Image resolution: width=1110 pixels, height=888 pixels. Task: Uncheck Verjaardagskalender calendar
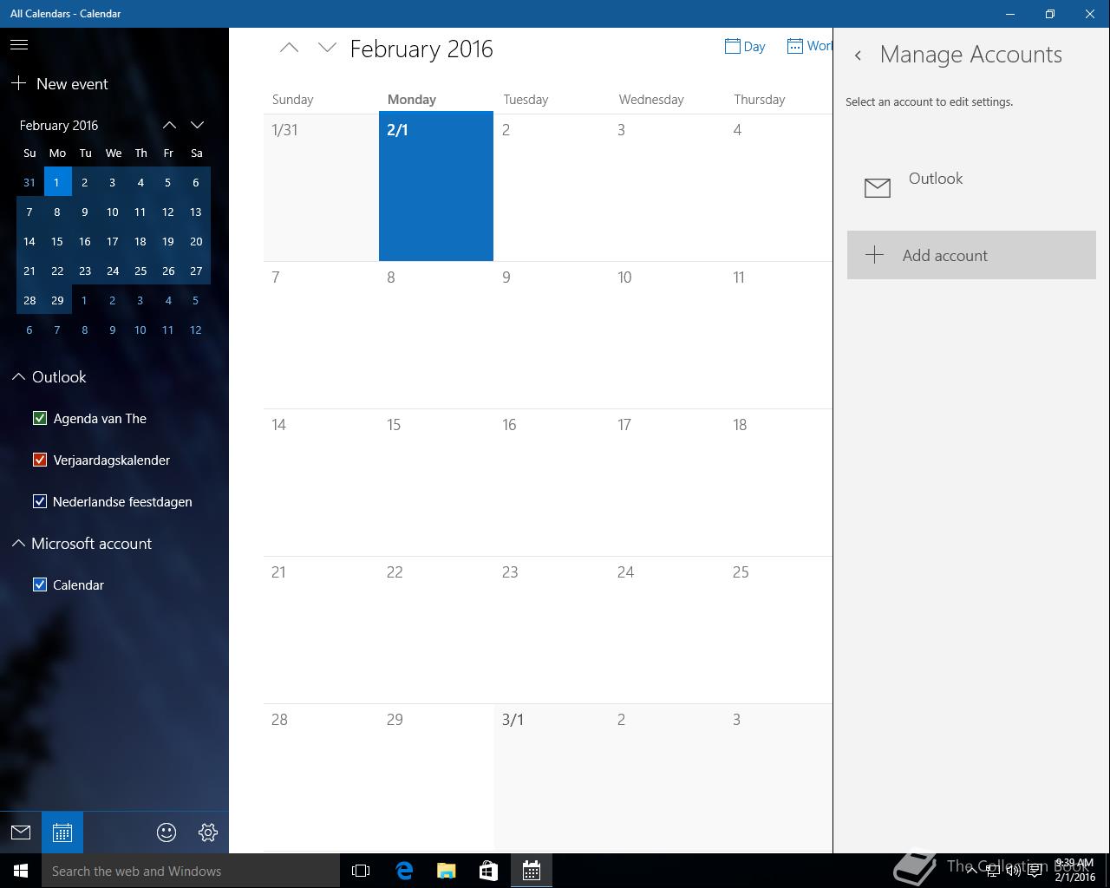tap(40, 460)
